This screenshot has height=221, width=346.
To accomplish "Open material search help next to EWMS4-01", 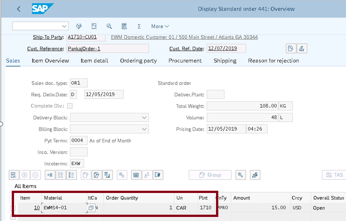I will pyautogui.click(x=91, y=208).
